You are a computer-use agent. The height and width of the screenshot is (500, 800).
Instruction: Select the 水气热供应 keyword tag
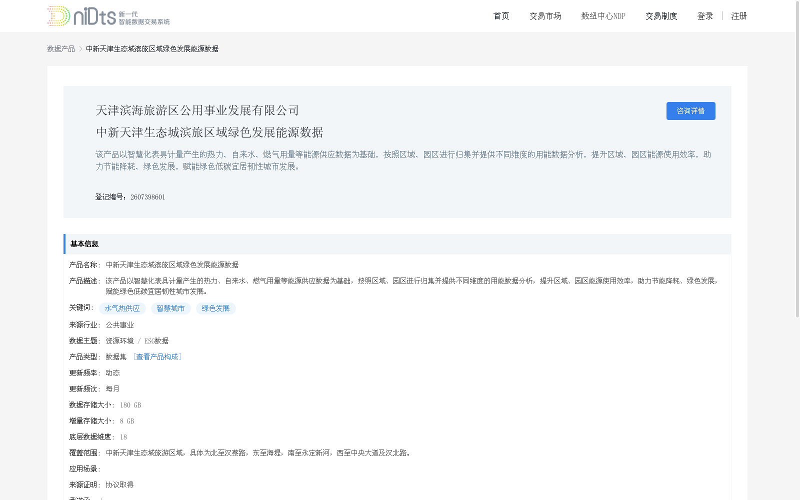click(122, 308)
